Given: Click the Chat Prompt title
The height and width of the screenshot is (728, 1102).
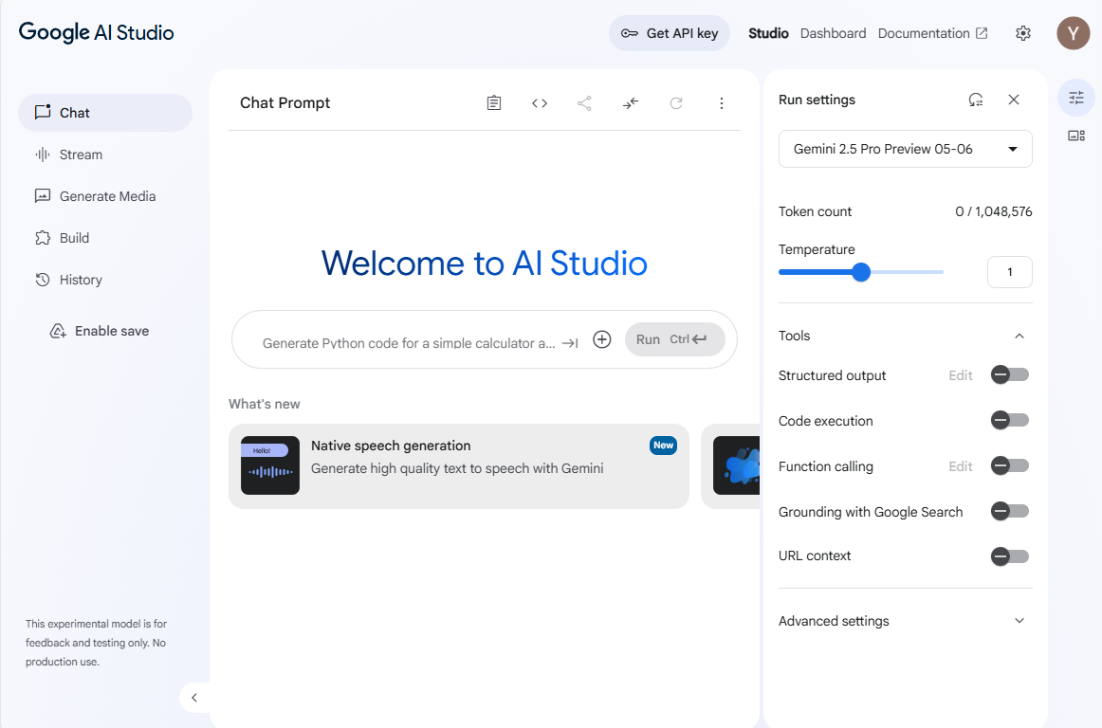Looking at the screenshot, I should click(x=285, y=102).
